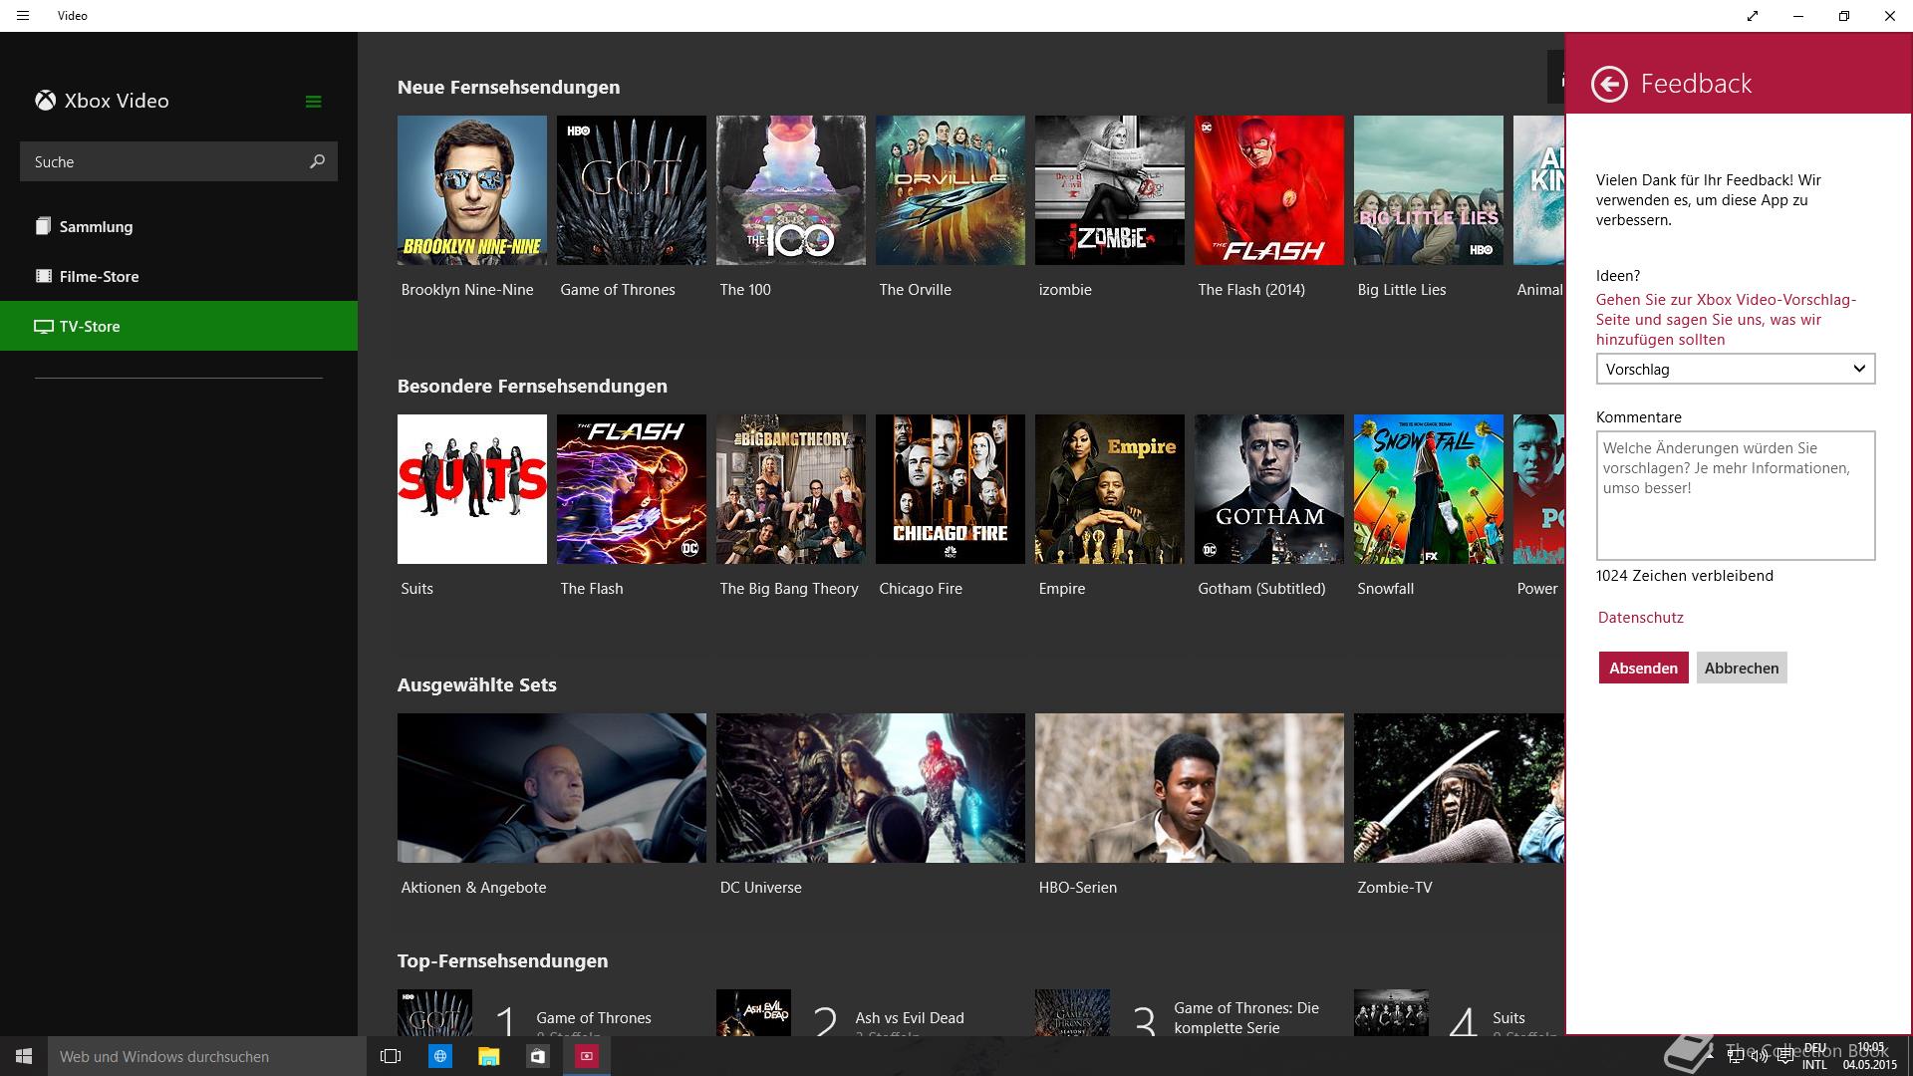Launch the browser globe taskbar icon
1913x1076 pixels.
click(439, 1056)
